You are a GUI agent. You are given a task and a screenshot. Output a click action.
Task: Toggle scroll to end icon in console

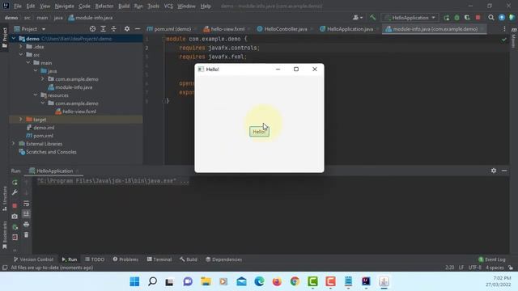click(27, 214)
